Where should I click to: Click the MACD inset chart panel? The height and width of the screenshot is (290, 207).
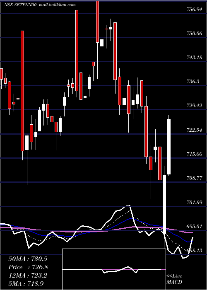click(x=114, y=269)
